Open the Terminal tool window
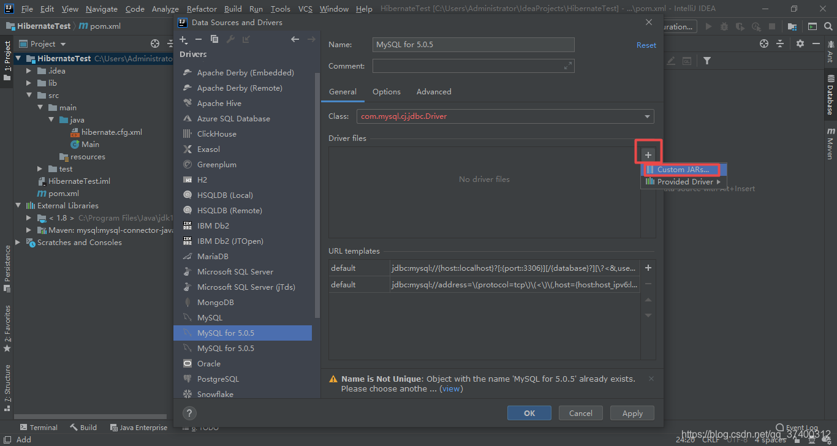Viewport: 837px width, 446px height. point(39,428)
